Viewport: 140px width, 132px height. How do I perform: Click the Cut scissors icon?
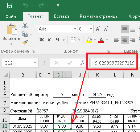25,26
